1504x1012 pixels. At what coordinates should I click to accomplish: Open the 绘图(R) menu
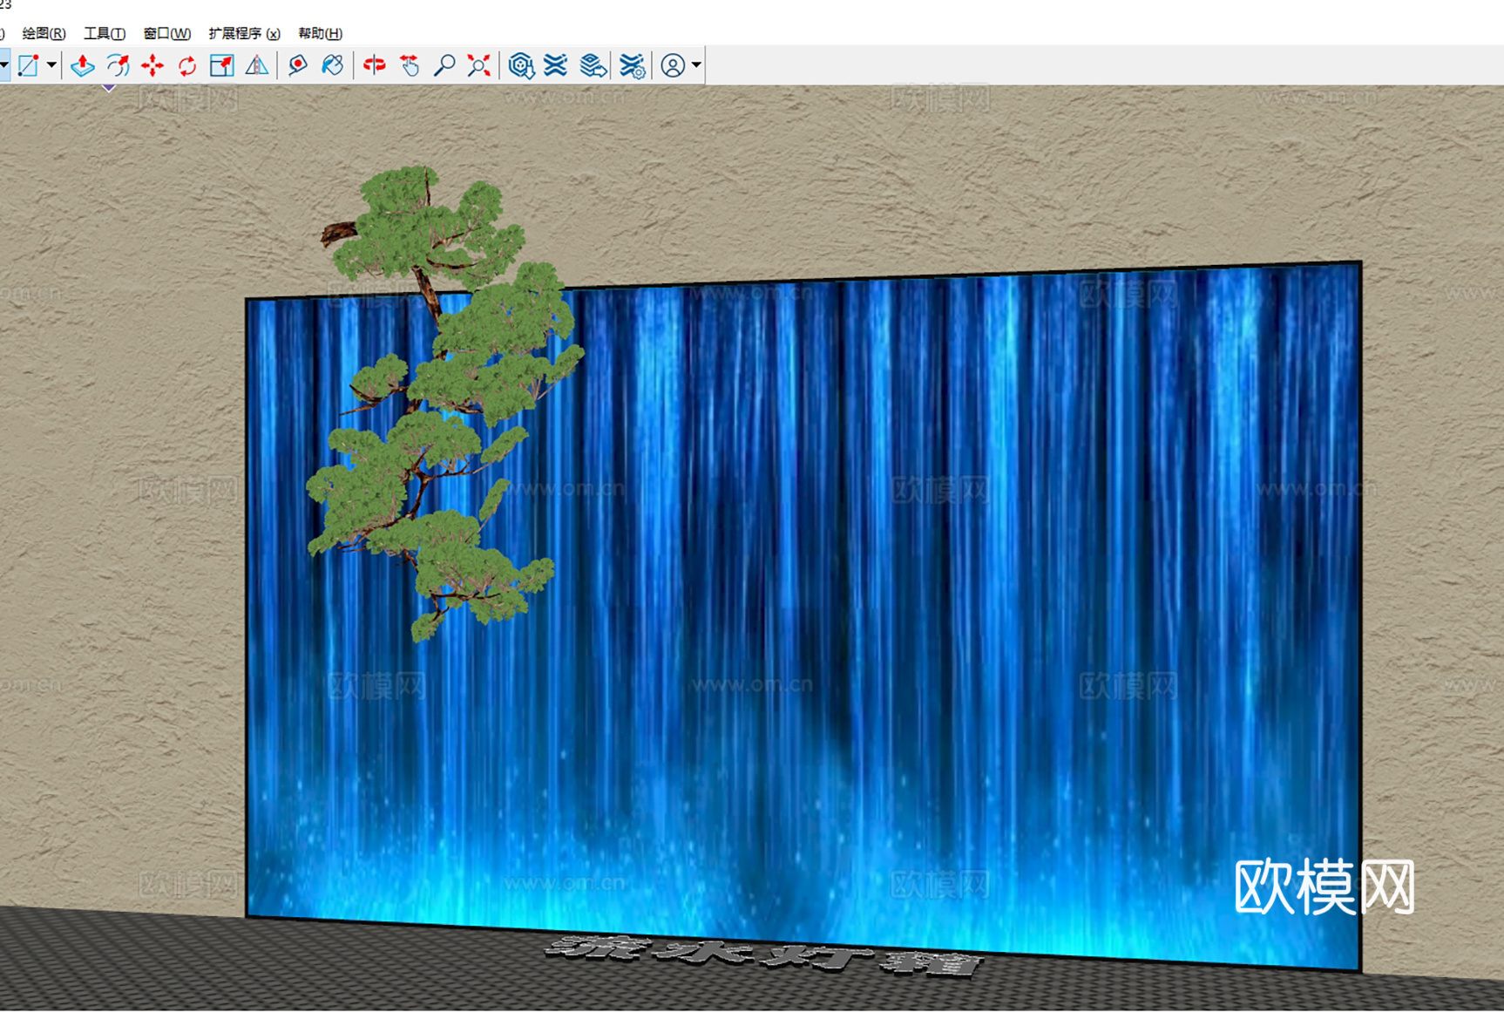[44, 33]
